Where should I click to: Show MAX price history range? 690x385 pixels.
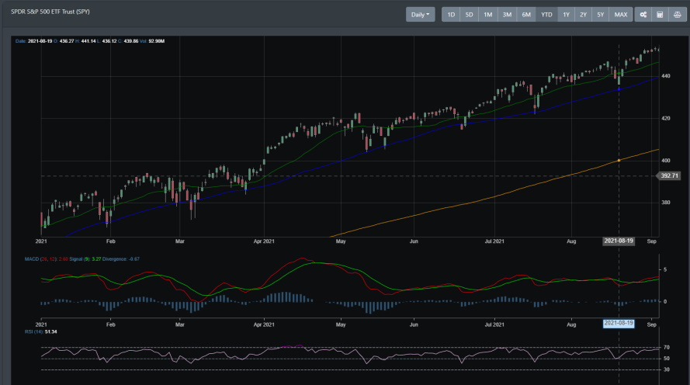621,15
